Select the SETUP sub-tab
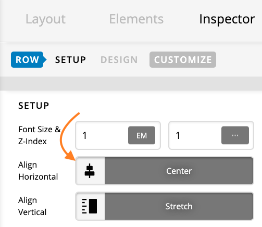 tap(70, 60)
